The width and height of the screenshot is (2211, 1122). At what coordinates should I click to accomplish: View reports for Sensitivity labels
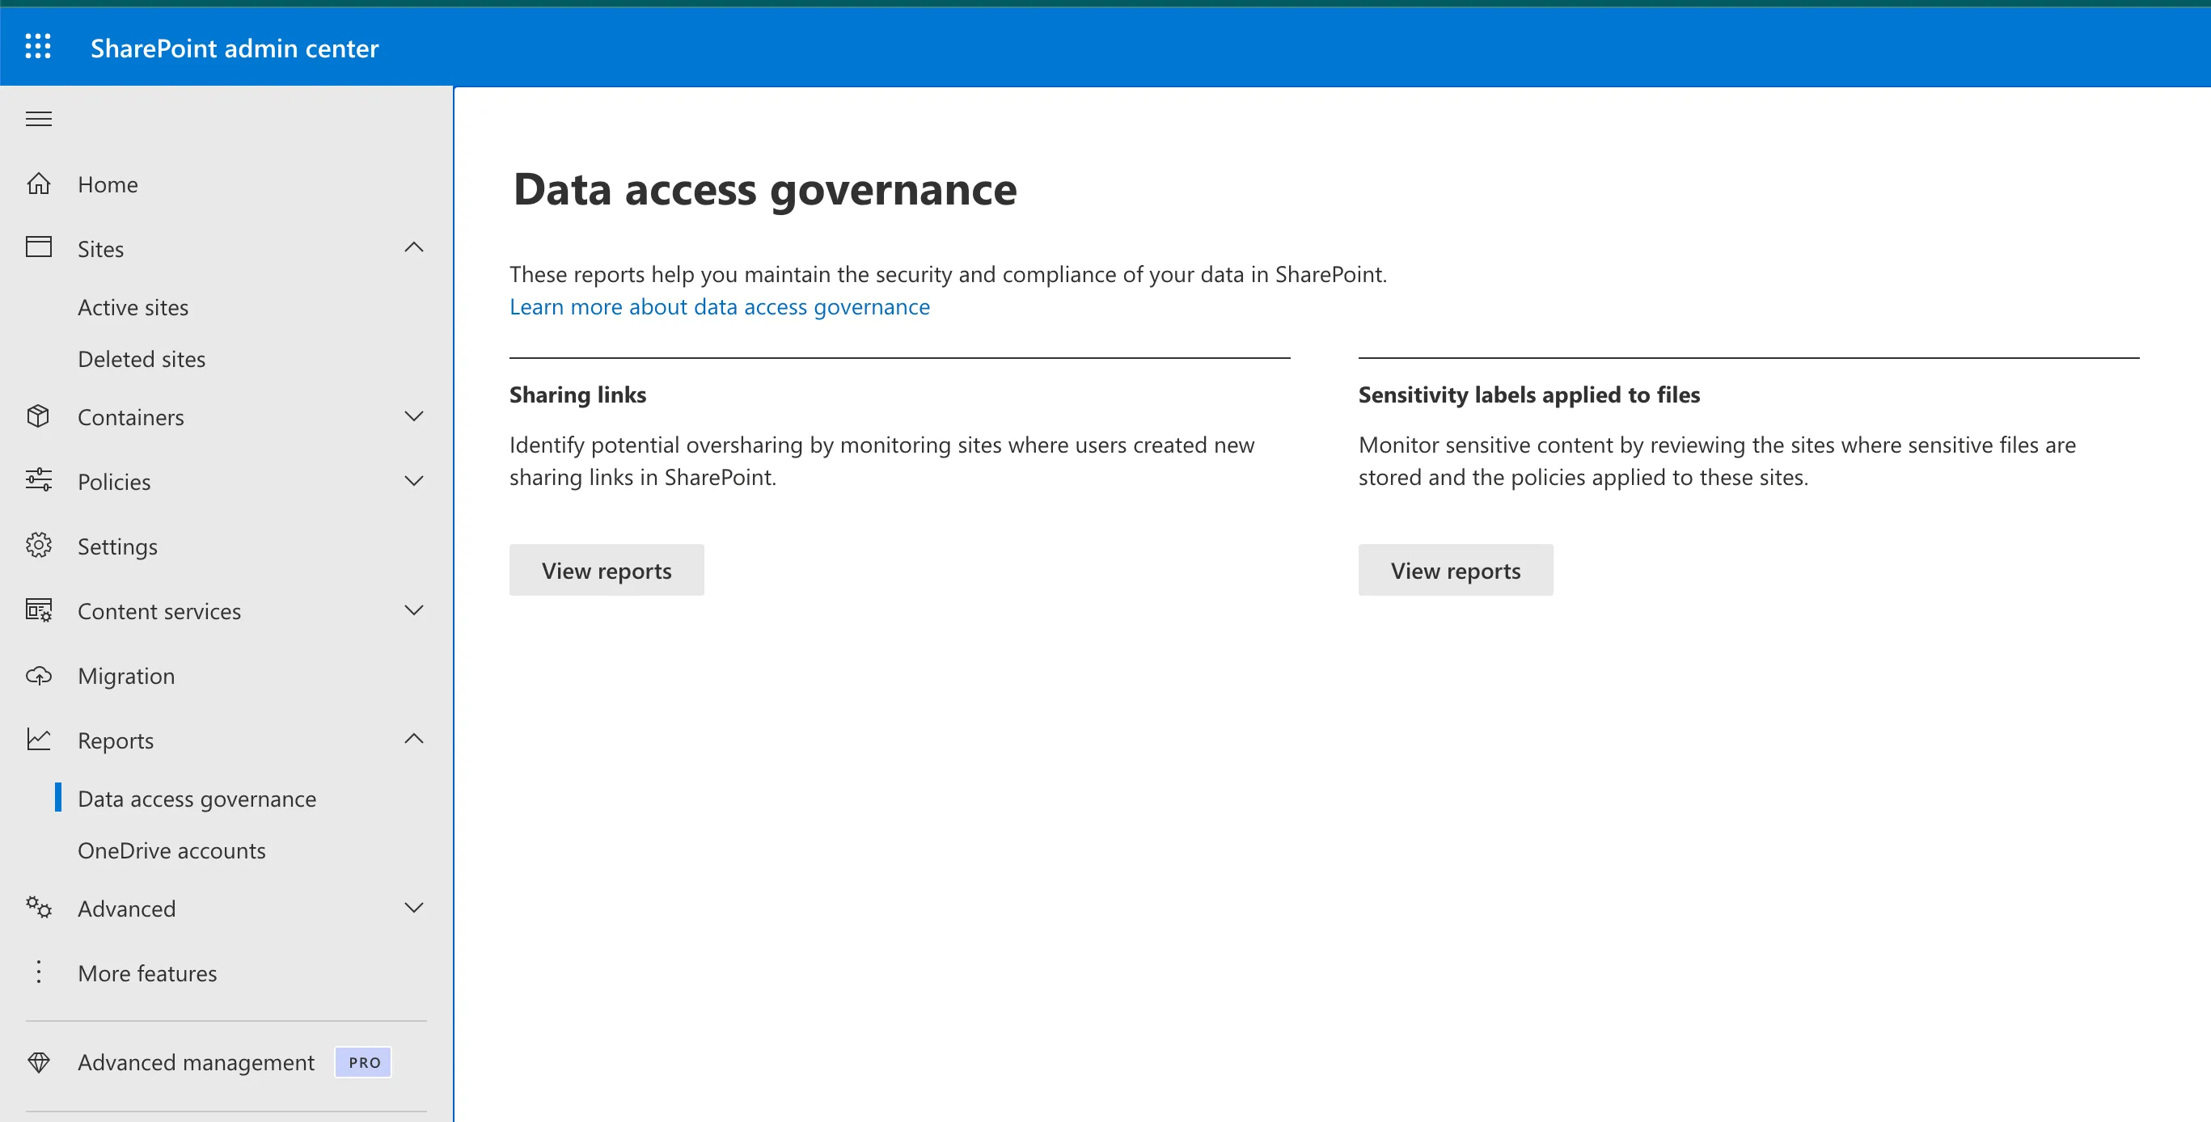[1455, 571]
